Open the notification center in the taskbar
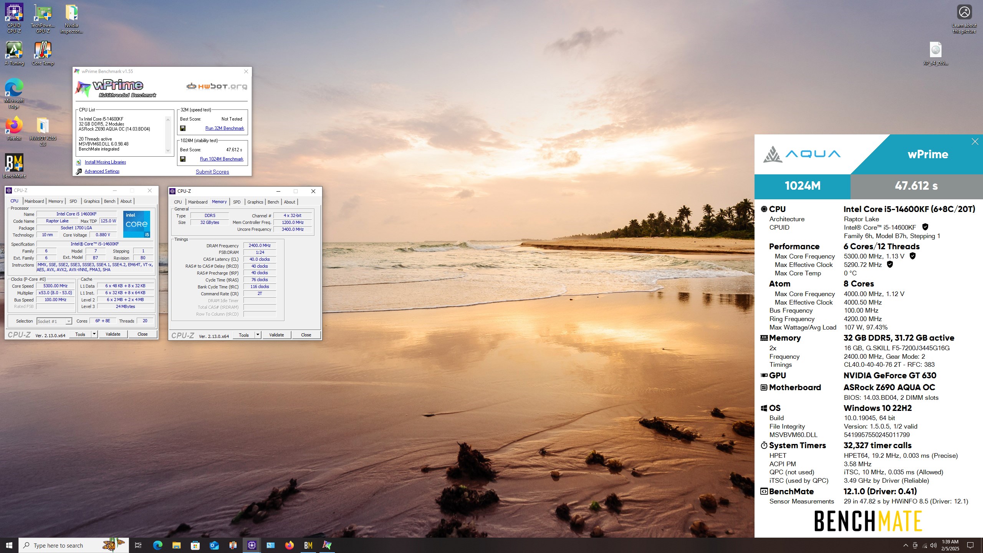Image resolution: width=983 pixels, height=553 pixels. pos(970,545)
